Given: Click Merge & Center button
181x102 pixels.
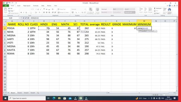Looking at the screenshot, I should (63, 12).
